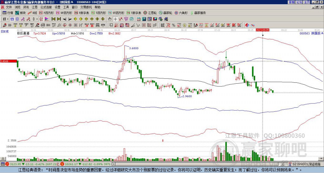Click the 2.9600 low price label
324x173 pixels.
(187, 96)
